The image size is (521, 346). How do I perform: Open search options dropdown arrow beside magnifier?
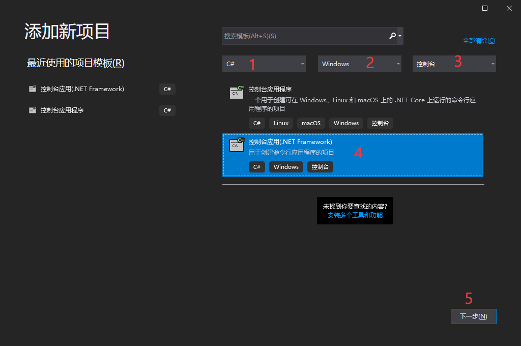pyautogui.click(x=400, y=36)
